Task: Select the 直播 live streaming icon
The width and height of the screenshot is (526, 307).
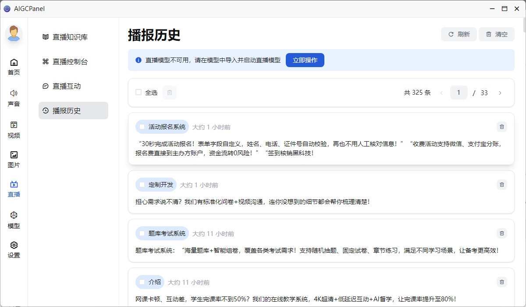Action: click(x=14, y=188)
